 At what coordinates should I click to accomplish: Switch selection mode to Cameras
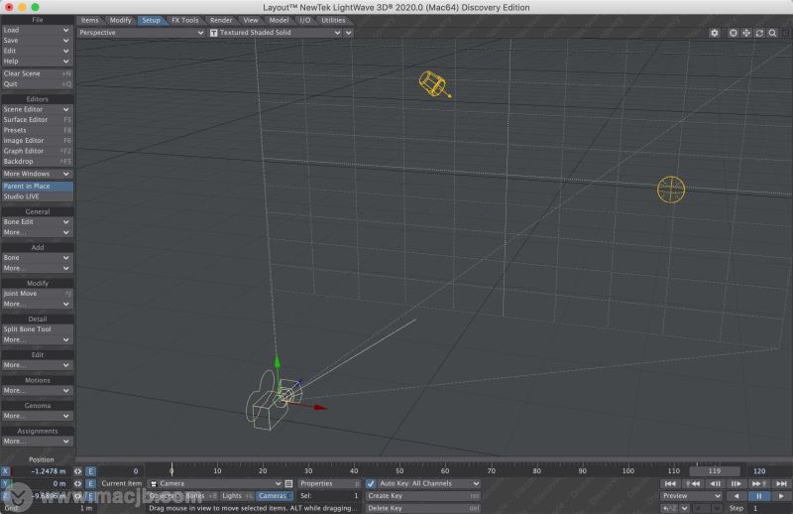(x=274, y=496)
